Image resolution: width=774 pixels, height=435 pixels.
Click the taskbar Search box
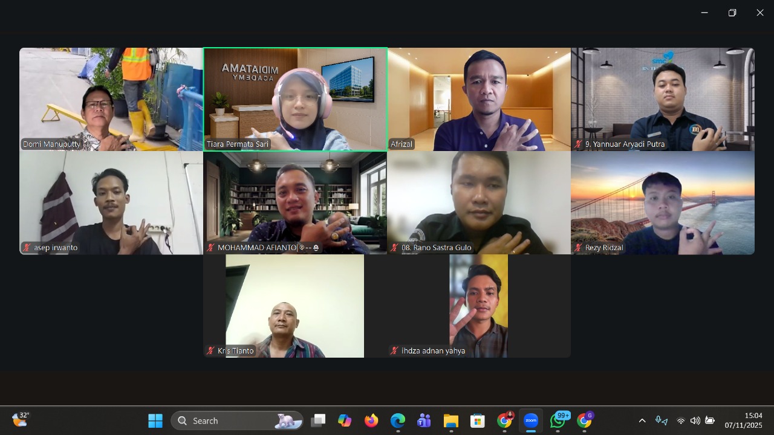click(237, 420)
